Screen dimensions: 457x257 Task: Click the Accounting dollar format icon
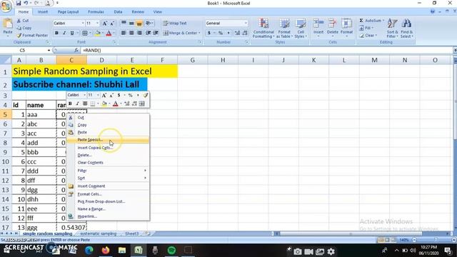209,33
